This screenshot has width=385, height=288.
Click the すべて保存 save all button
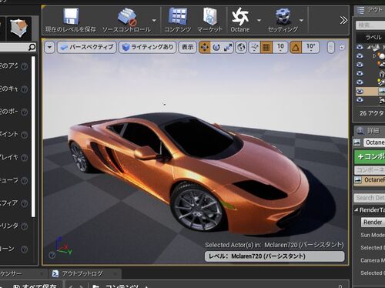pyautogui.click(x=35, y=286)
